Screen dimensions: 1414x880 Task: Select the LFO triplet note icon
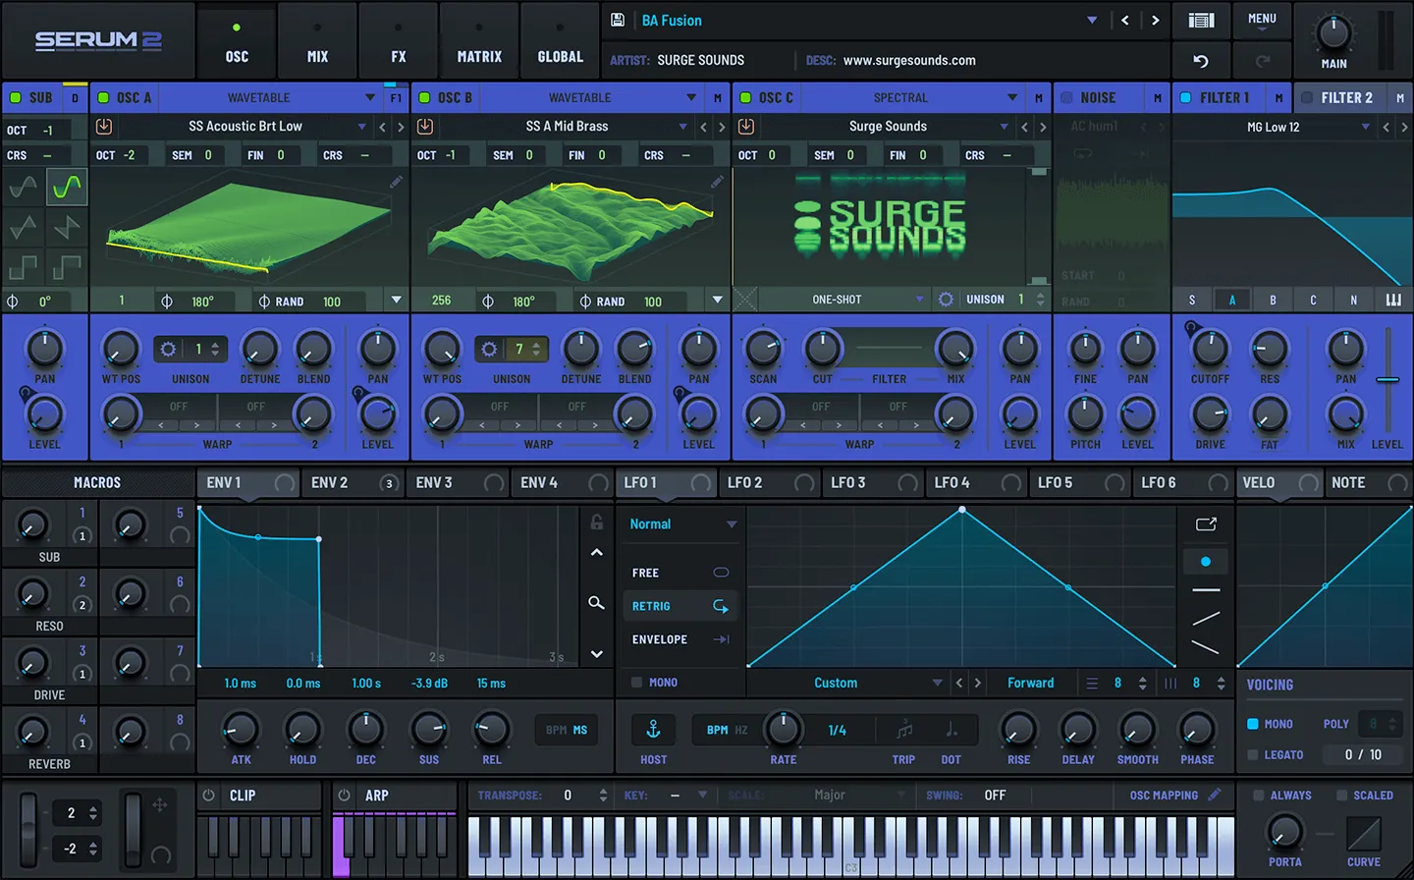(x=904, y=730)
